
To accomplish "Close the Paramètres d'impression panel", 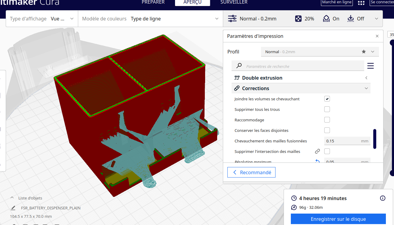I will click(377, 36).
